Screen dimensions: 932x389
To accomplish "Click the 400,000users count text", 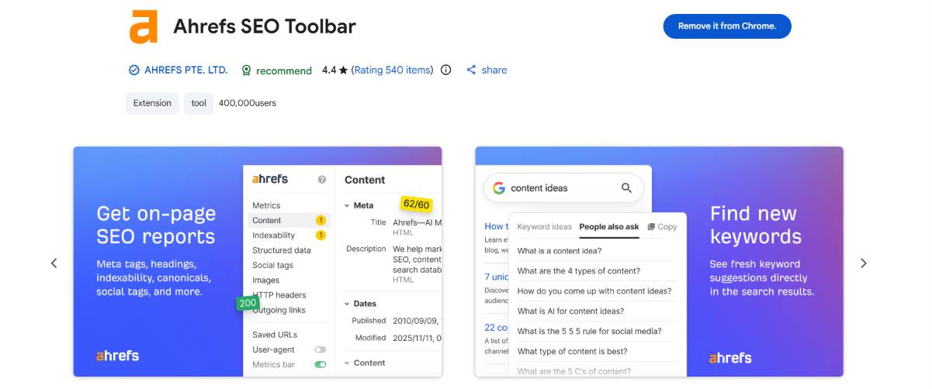I will 248,103.
